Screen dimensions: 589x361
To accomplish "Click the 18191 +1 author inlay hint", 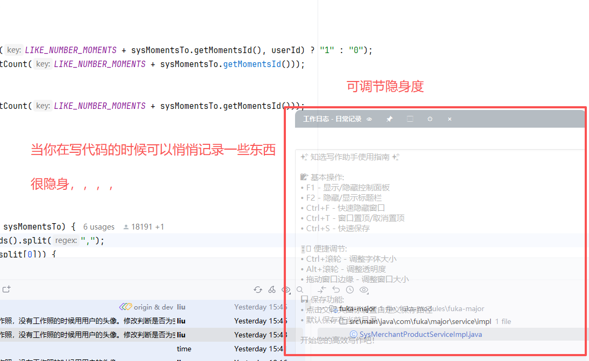I will tap(143, 227).
